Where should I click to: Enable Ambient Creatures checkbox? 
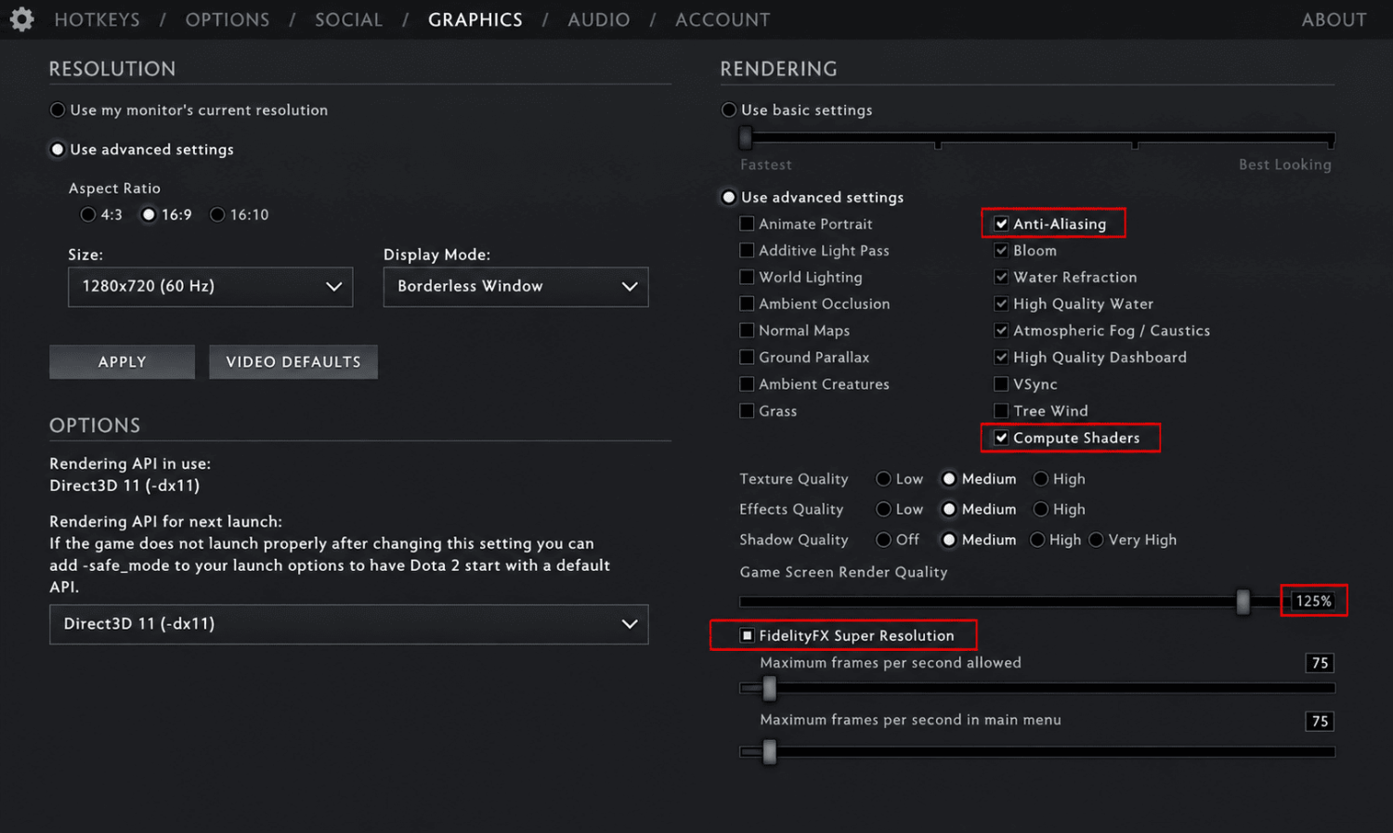[747, 384]
